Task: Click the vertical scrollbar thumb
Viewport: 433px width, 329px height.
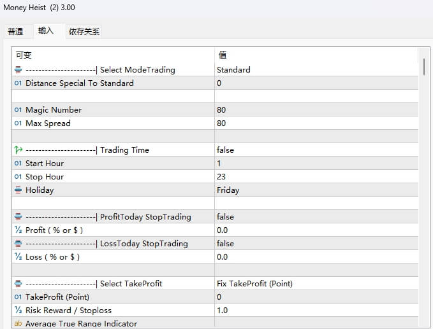Action: coord(424,66)
